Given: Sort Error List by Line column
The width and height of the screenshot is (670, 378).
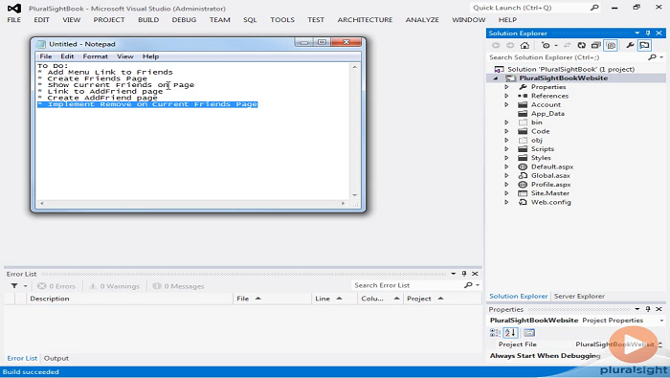Looking at the screenshot, I should coord(334,299).
